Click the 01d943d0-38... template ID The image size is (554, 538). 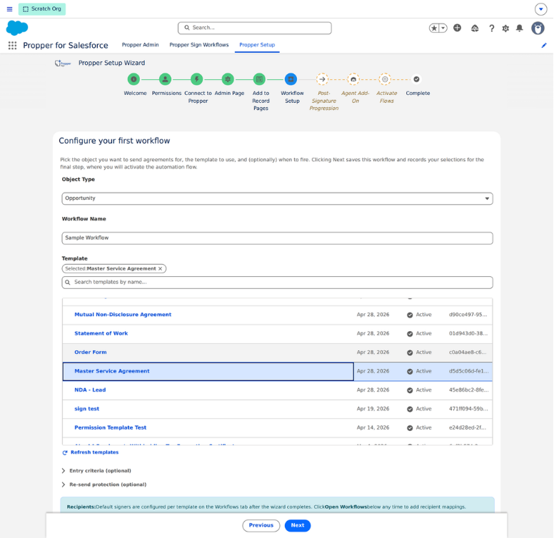pyautogui.click(x=468, y=333)
